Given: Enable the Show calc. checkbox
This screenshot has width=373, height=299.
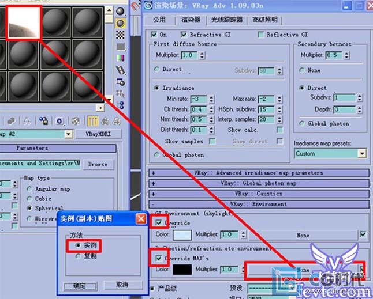Looking at the screenshot, I should pyautogui.click(x=279, y=130).
